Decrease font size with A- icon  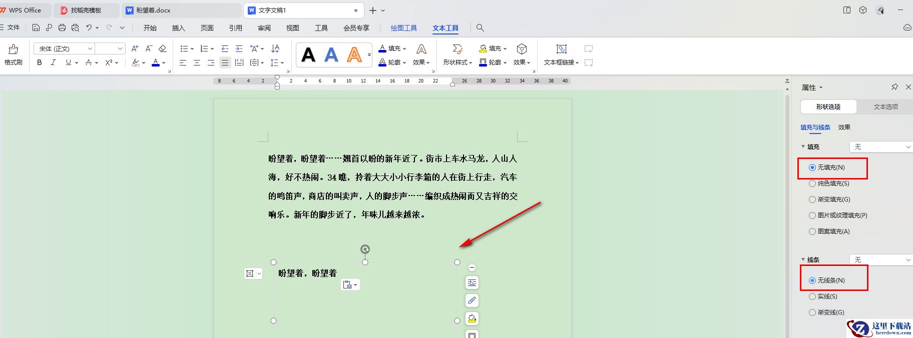click(x=149, y=48)
